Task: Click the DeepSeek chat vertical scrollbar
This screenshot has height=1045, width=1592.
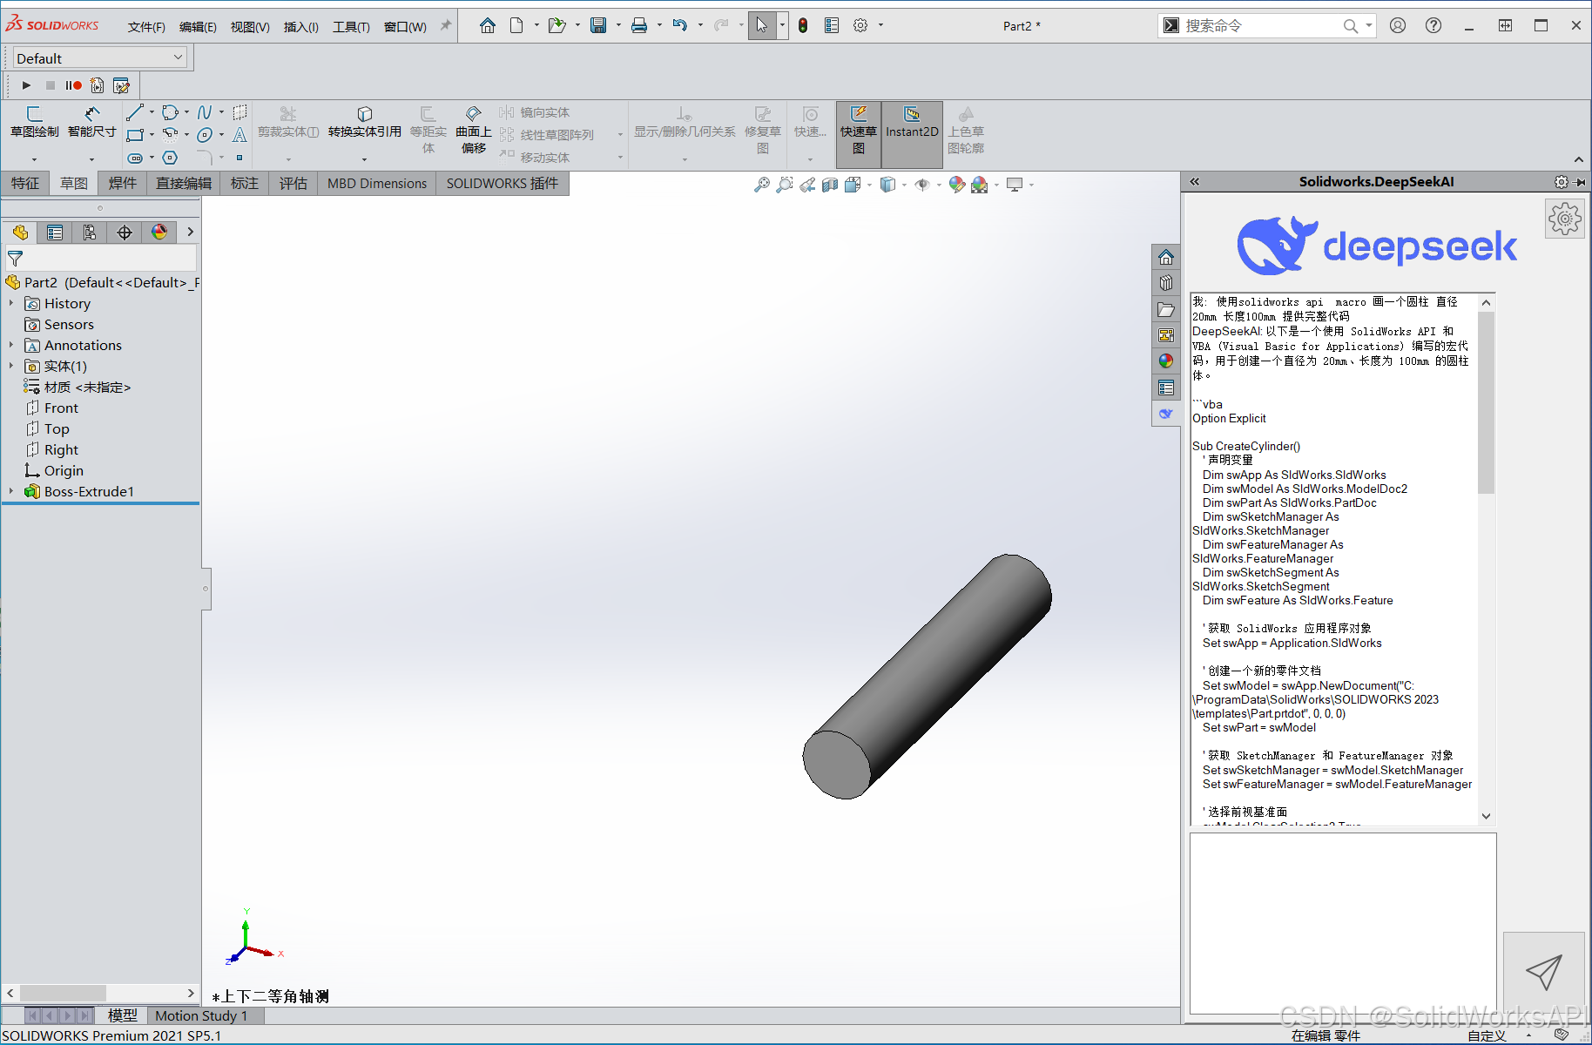Action: (x=1486, y=401)
